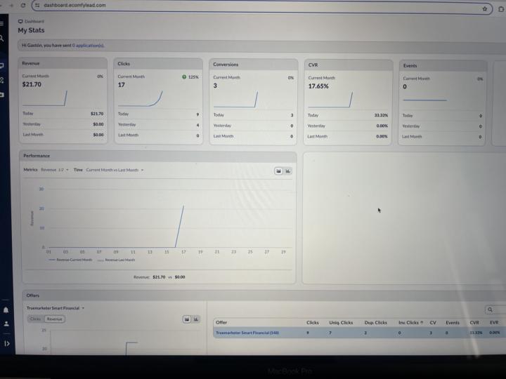Toggle Revenue Last Month legend series
506x379 pixels.
pos(117,260)
